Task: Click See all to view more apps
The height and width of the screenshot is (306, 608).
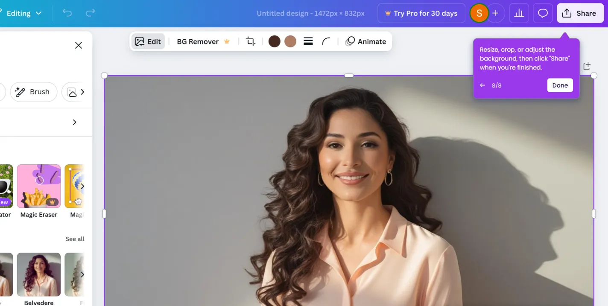Action: point(75,239)
